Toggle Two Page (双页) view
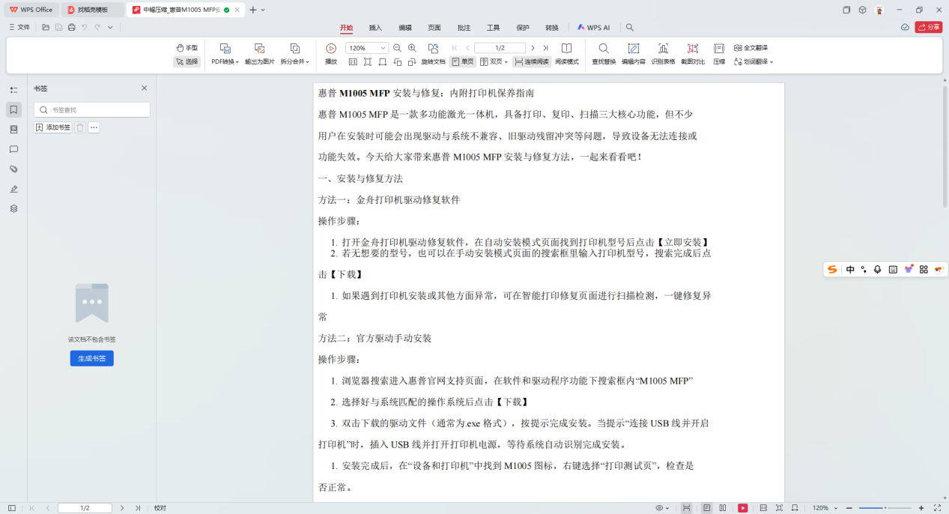 [494, 61]
